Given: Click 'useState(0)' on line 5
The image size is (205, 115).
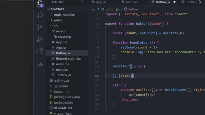Looking at the screenshot, I should tap(173, 33).
